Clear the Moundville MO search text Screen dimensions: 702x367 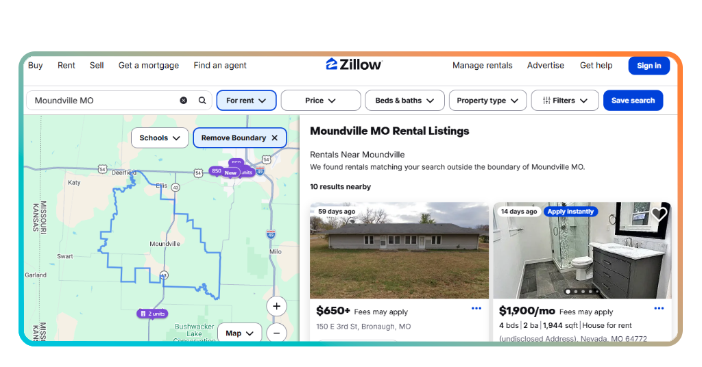[184, 101]
